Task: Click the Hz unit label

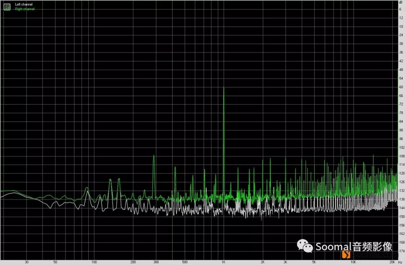Action: [400, 262]
